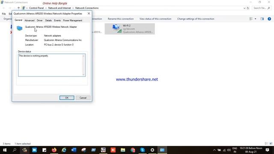Click the battery tray icon
Image resolution: width=274 pixels, height=154 pixels.
click(219, 150)
